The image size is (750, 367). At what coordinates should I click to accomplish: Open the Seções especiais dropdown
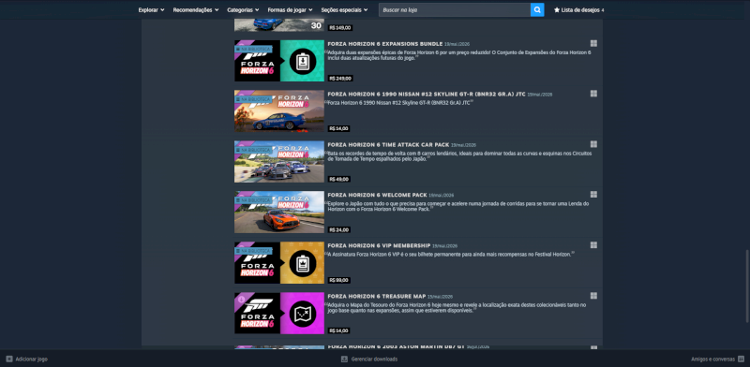pyautogui.click(x=344, y=9)
